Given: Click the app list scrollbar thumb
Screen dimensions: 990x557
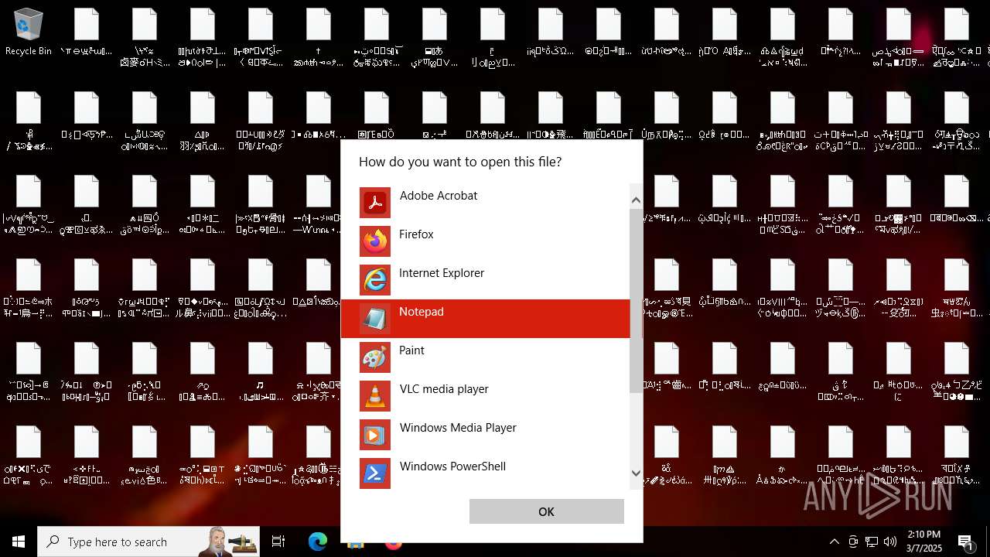Looking at the screenshot, I should click(636, 301).
